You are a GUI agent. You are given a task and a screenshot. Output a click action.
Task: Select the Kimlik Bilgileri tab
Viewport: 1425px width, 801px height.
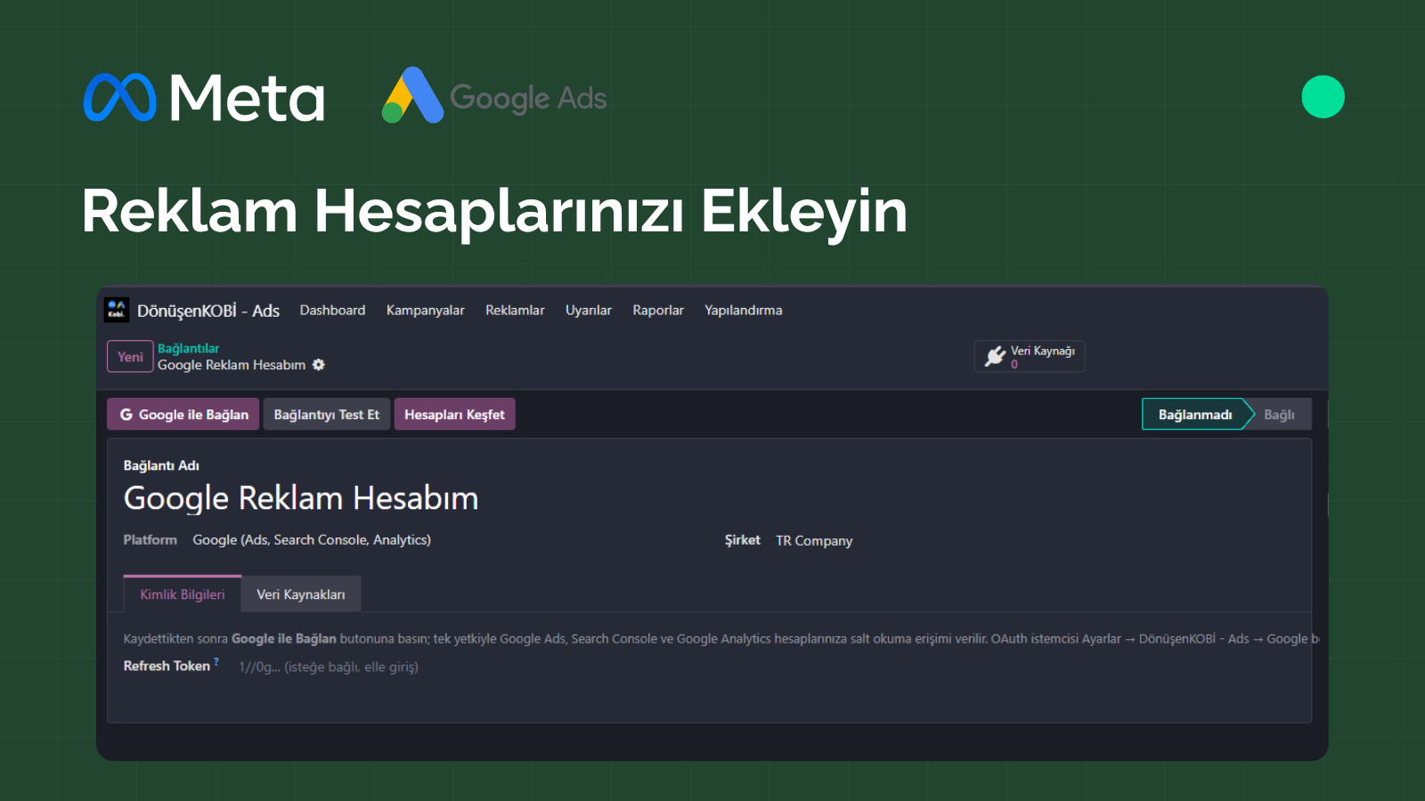coord(183,595)
